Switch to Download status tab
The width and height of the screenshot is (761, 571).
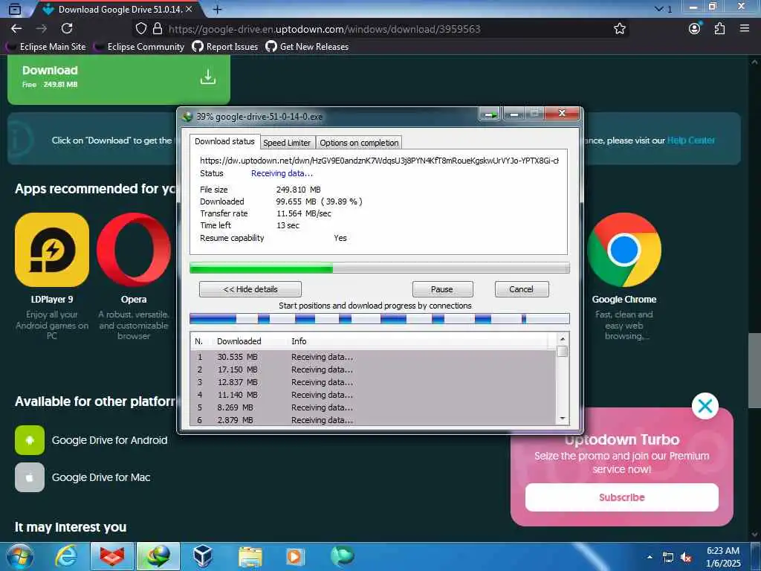click(x=224, y=141)
